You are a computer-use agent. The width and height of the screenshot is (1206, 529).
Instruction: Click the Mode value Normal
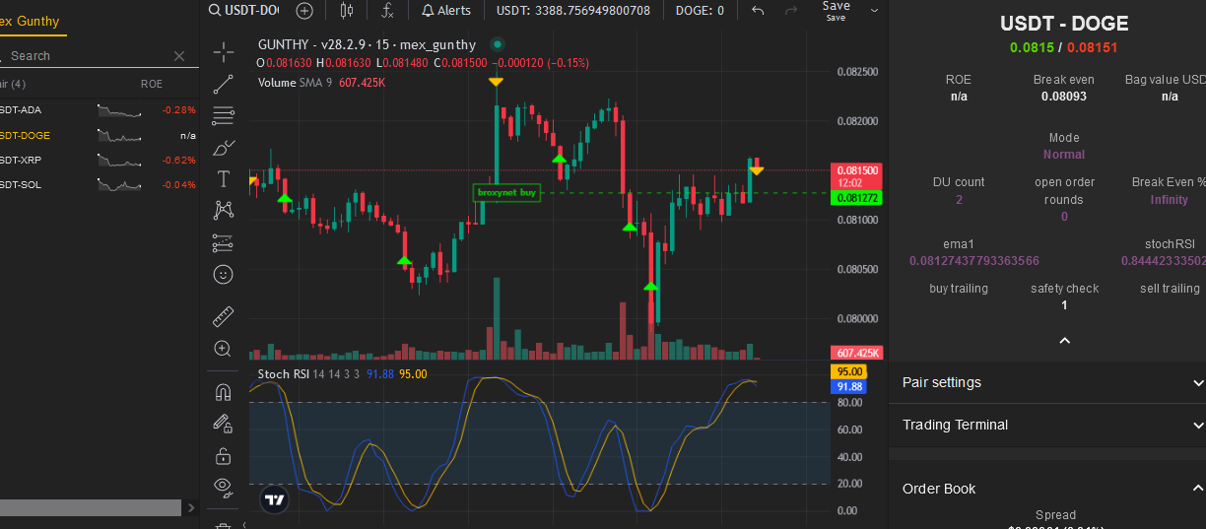click(1064, 155)
